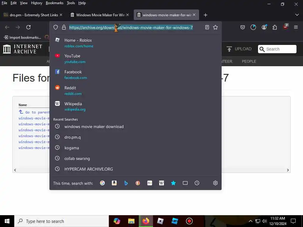Toggle reader view icon
This screenshot has width=303, height=227.
coord(207,27)
